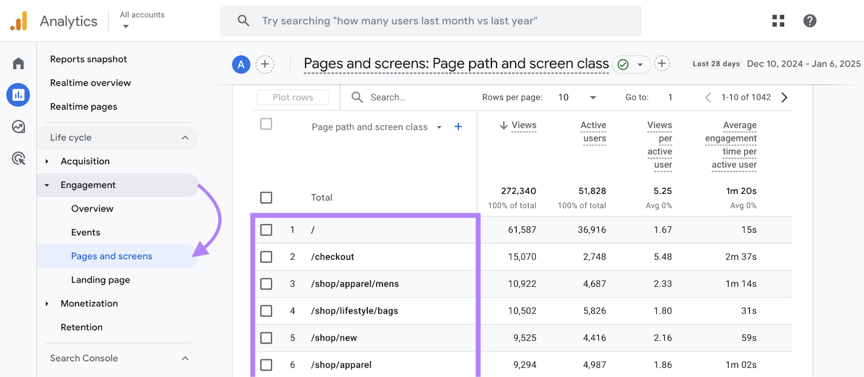Open Realtime overview report

tap(90, 83)
